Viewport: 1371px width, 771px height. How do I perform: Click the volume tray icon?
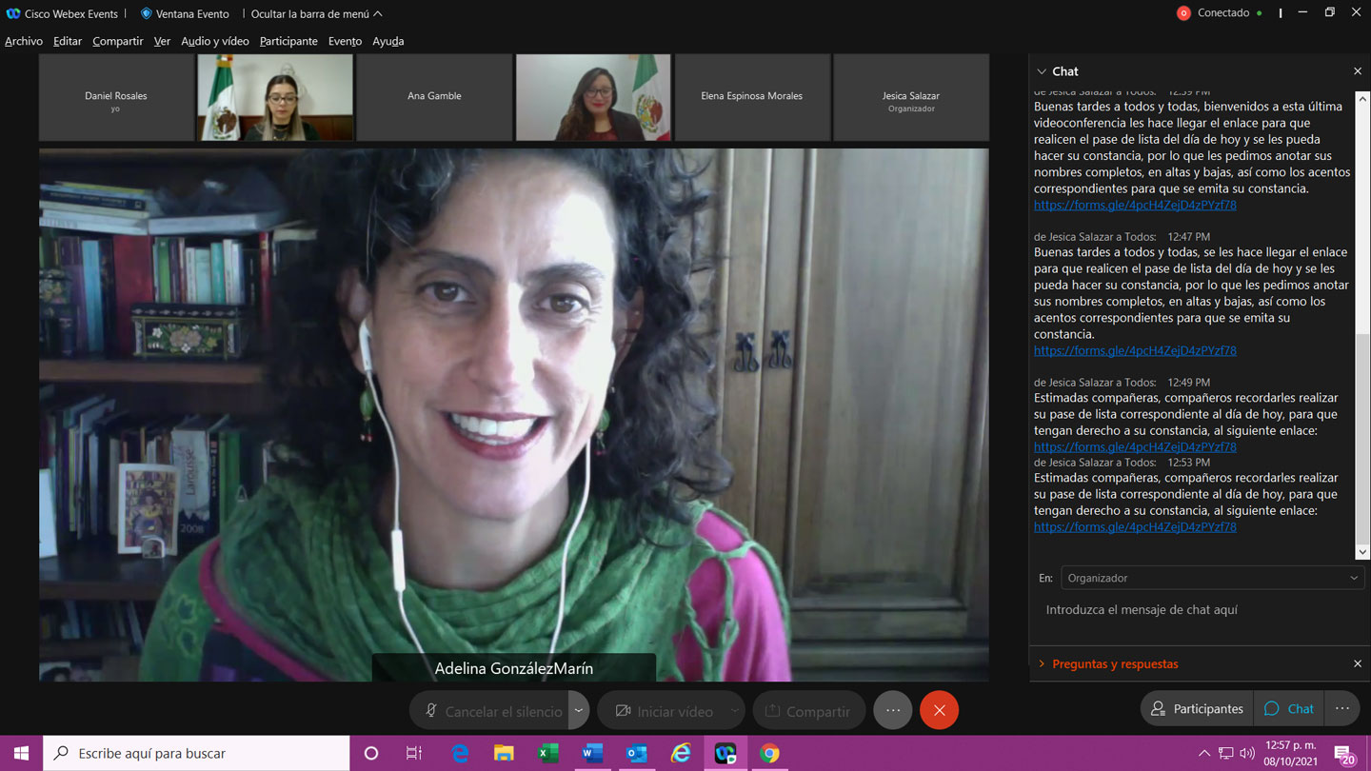1247,753
